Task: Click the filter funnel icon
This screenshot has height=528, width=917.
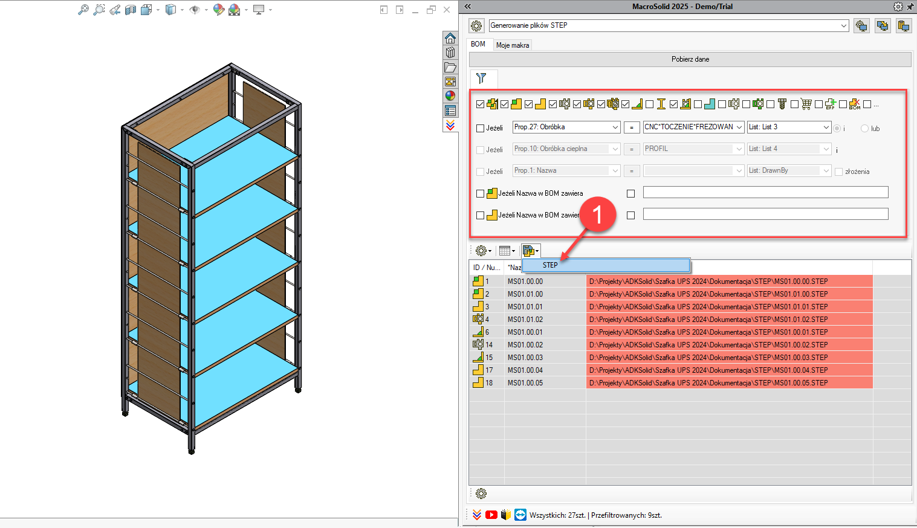Action: pos(481,79)
